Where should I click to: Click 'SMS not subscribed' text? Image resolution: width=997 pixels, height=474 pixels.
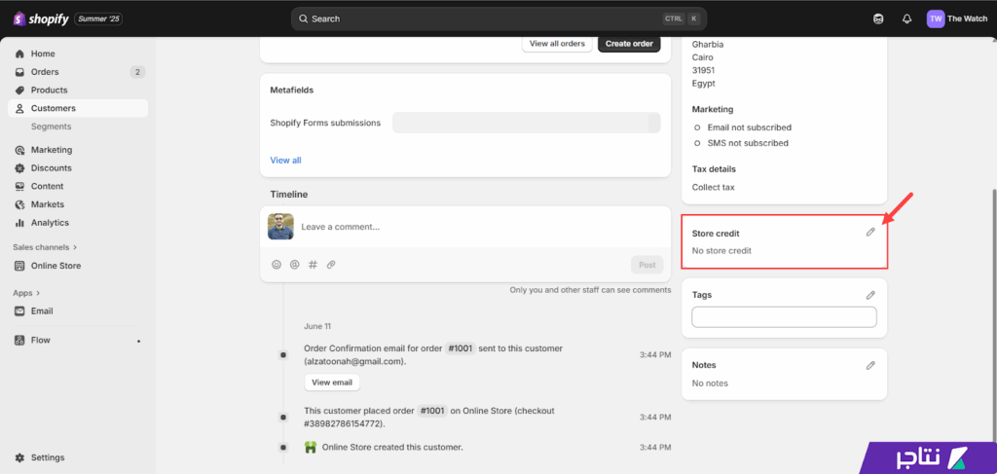748,143
